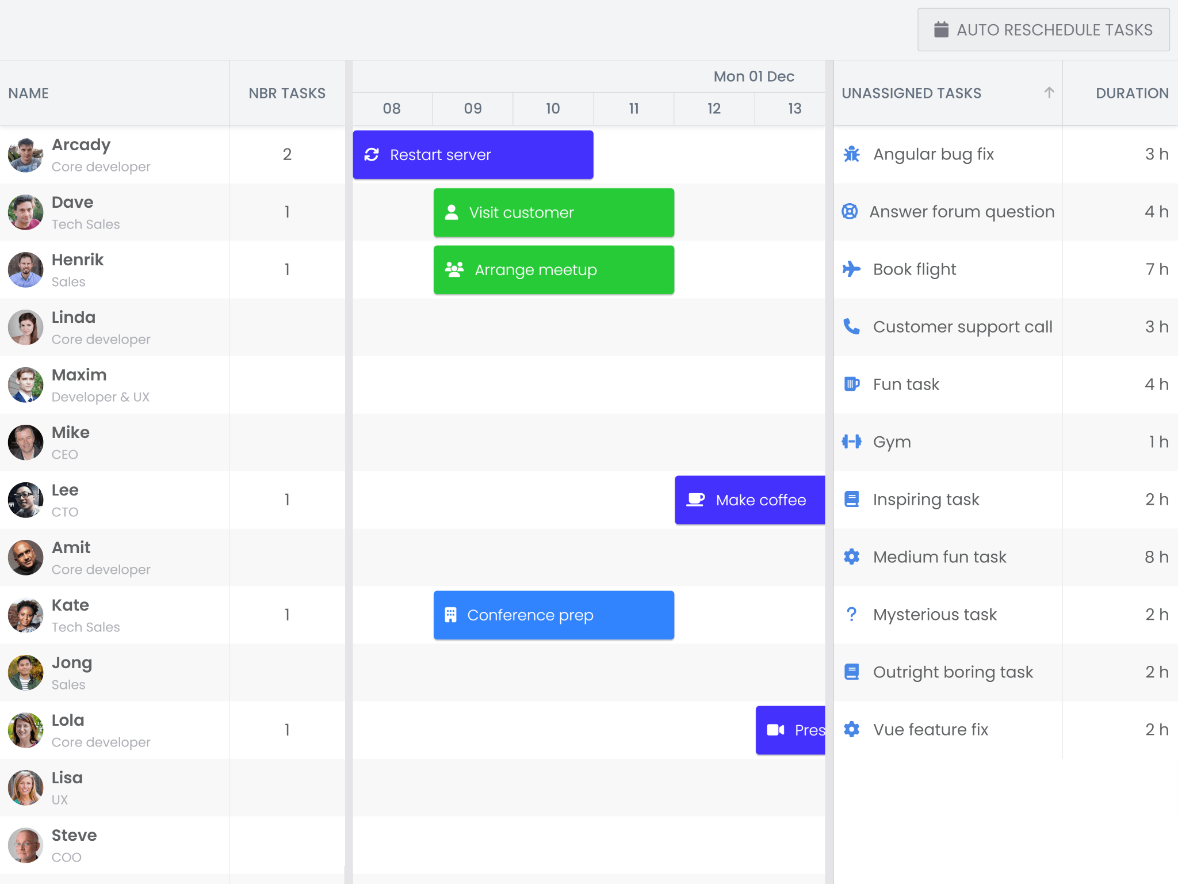Click the book icon beside Outright boring task
Viewport: 1178px width, 884px height.
(851, 672)
